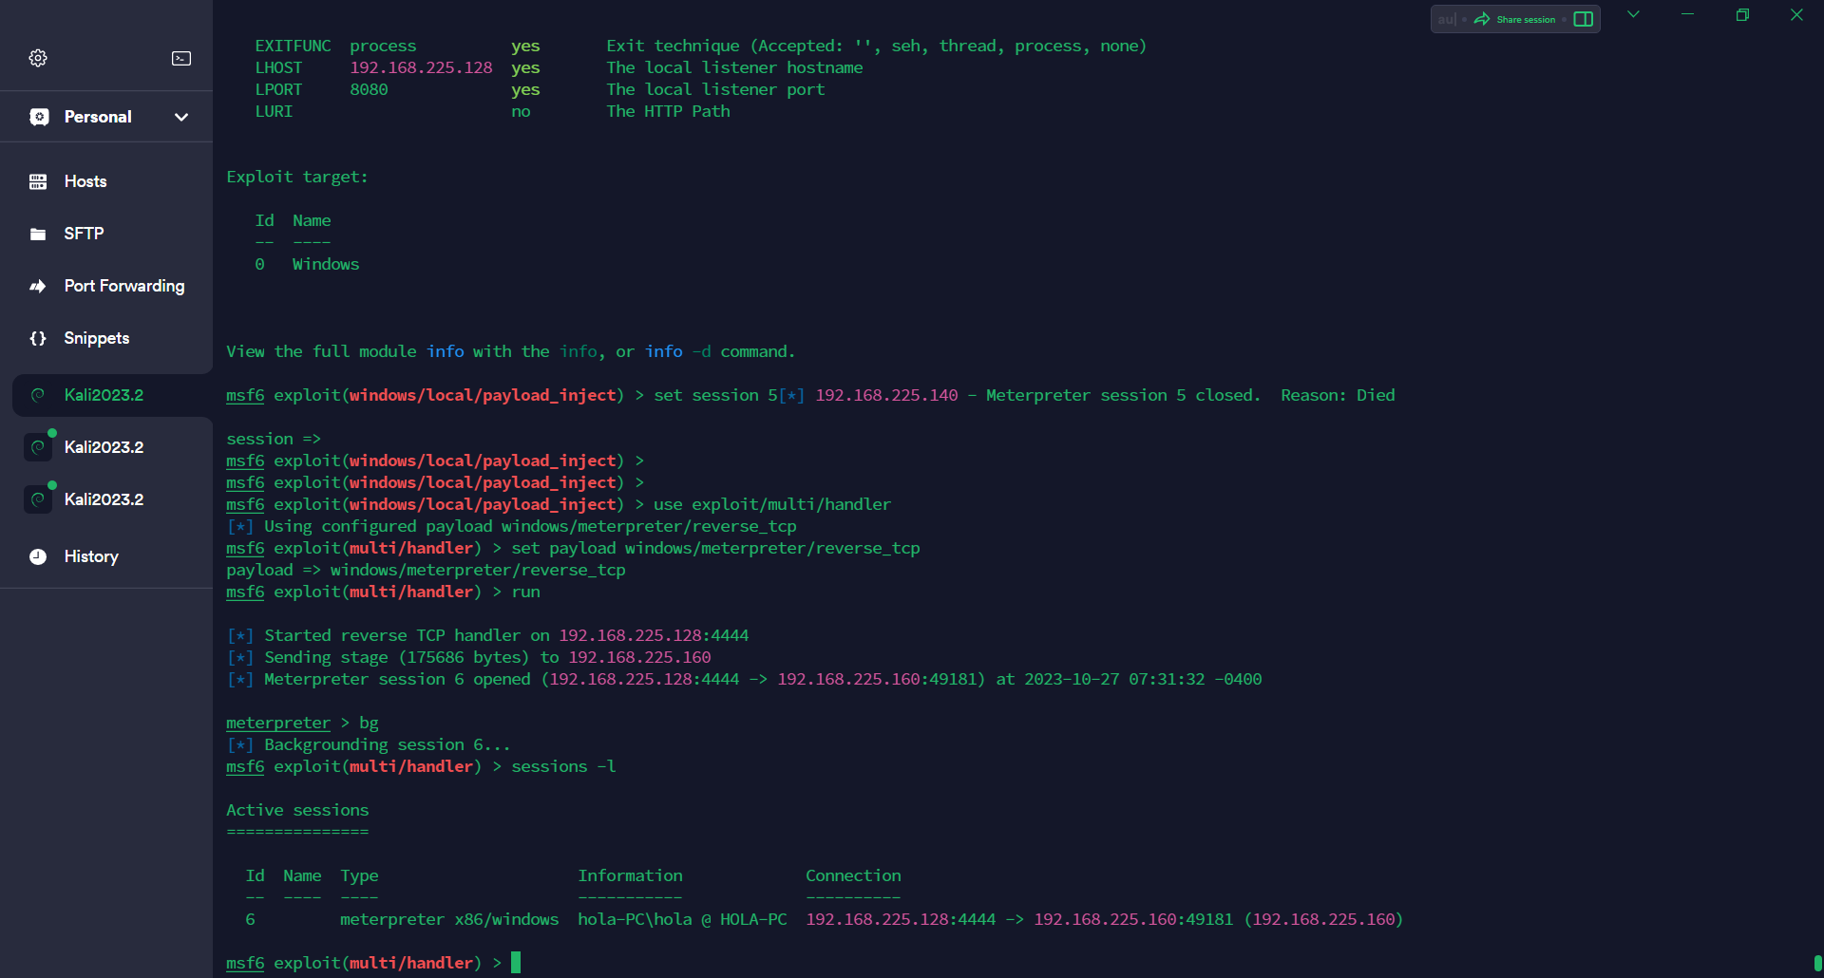Click the 'Windows' exploit target name
The image size is (1824, 978).
click(x=326, y=264)
